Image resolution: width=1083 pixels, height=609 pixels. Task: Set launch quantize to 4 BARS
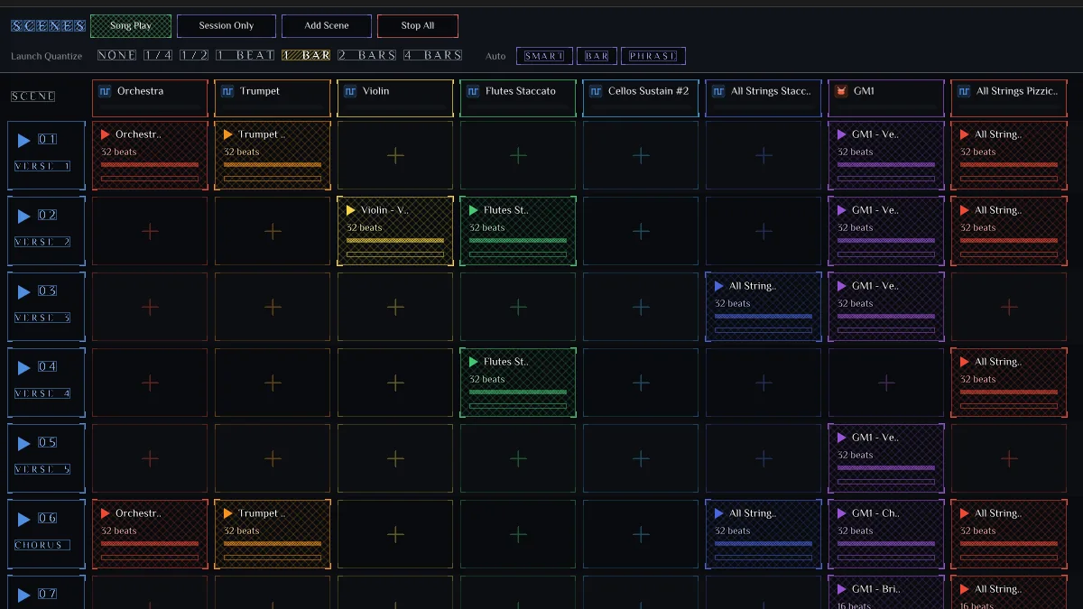point(433,55)
